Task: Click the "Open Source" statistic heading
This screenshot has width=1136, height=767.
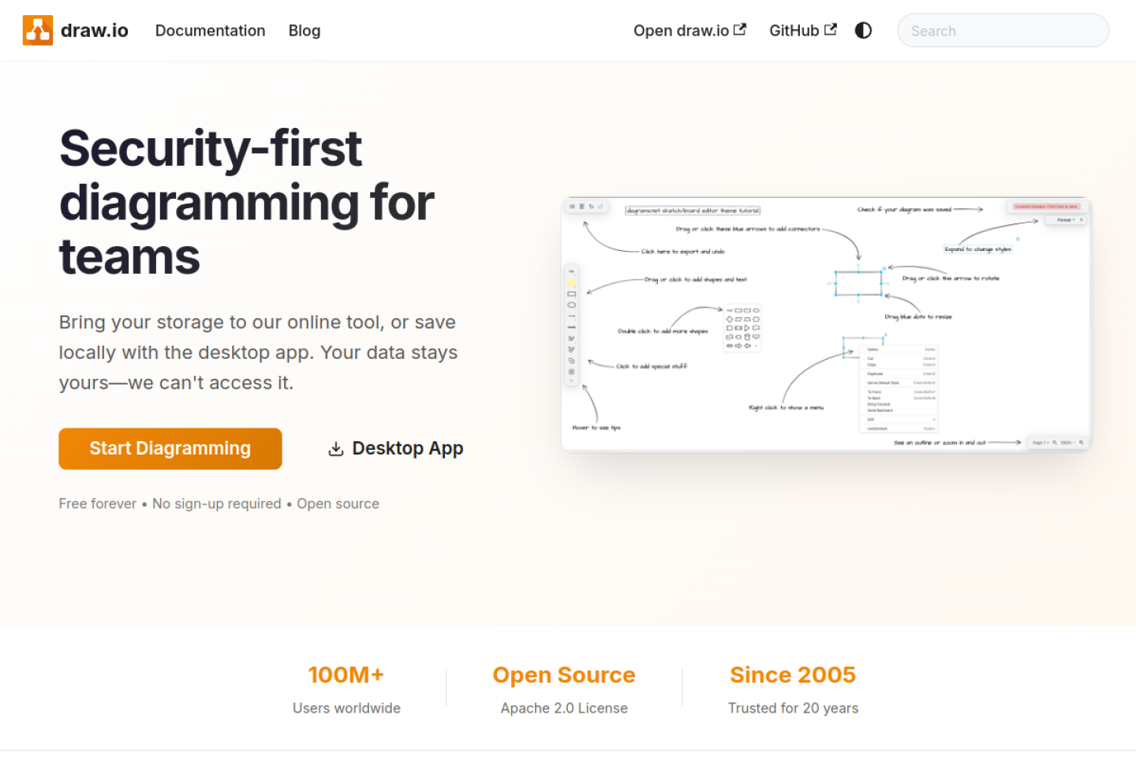Action: [x=564, y=675]
